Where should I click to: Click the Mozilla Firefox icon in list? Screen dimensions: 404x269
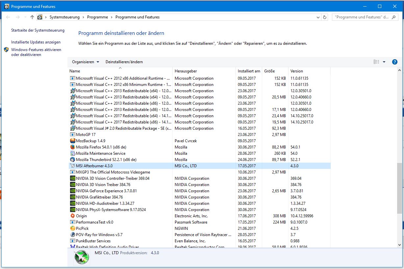point(73,147)
